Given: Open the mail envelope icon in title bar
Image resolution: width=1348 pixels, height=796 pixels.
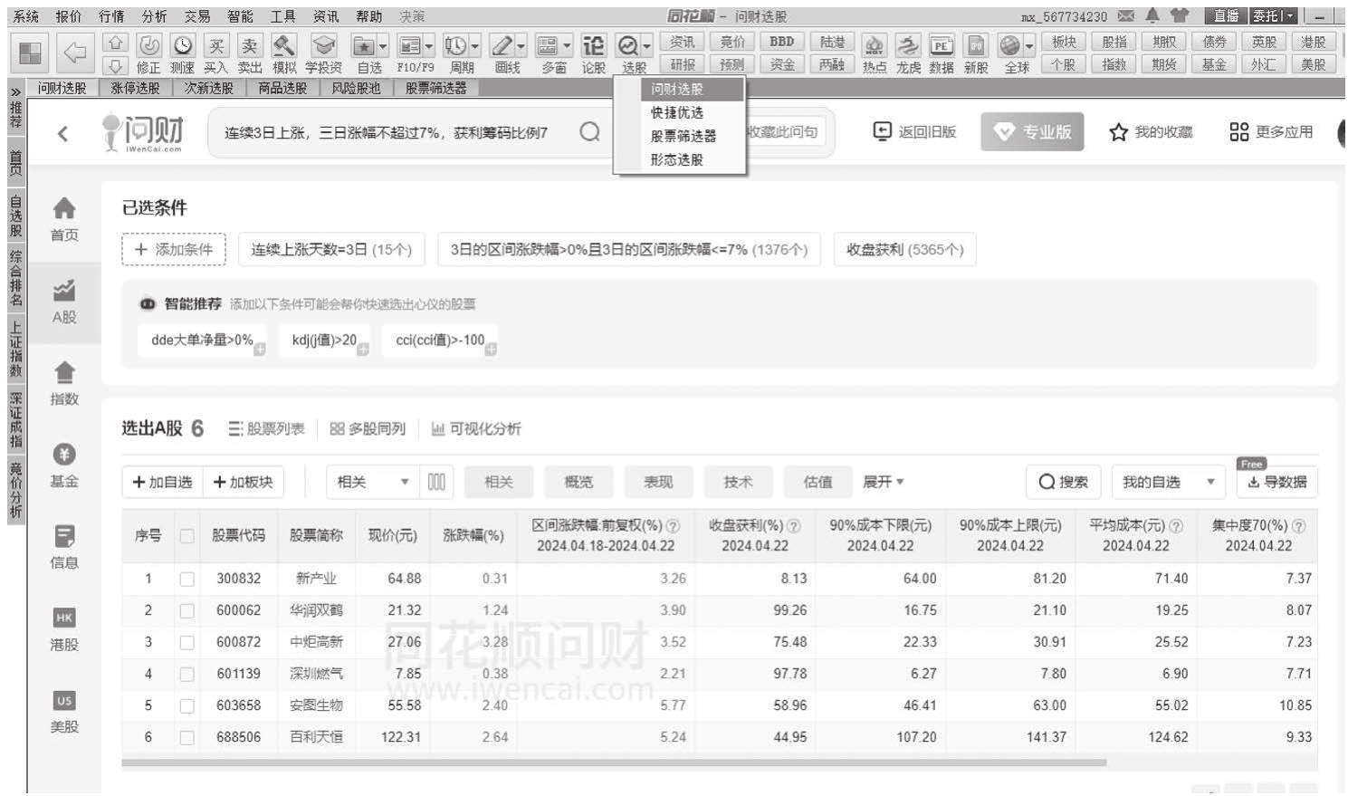Looking at the screenshot, I should click(1126, 15).
